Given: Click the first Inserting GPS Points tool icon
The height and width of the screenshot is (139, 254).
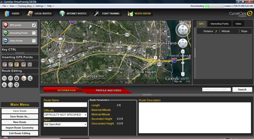Looking at the screenshot, I should [5, 64].
